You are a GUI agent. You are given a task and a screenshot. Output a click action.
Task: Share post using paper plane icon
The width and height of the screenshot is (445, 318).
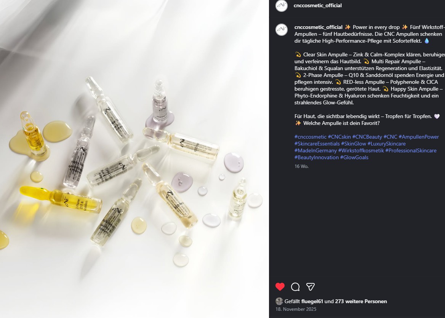(311, 287)
